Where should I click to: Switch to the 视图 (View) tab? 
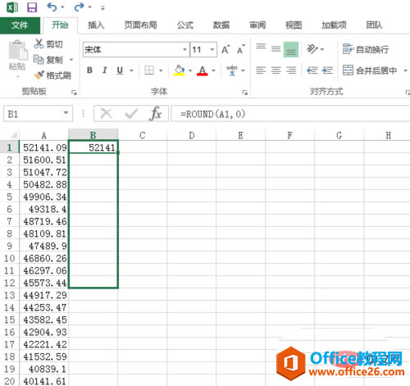point(294,25)
